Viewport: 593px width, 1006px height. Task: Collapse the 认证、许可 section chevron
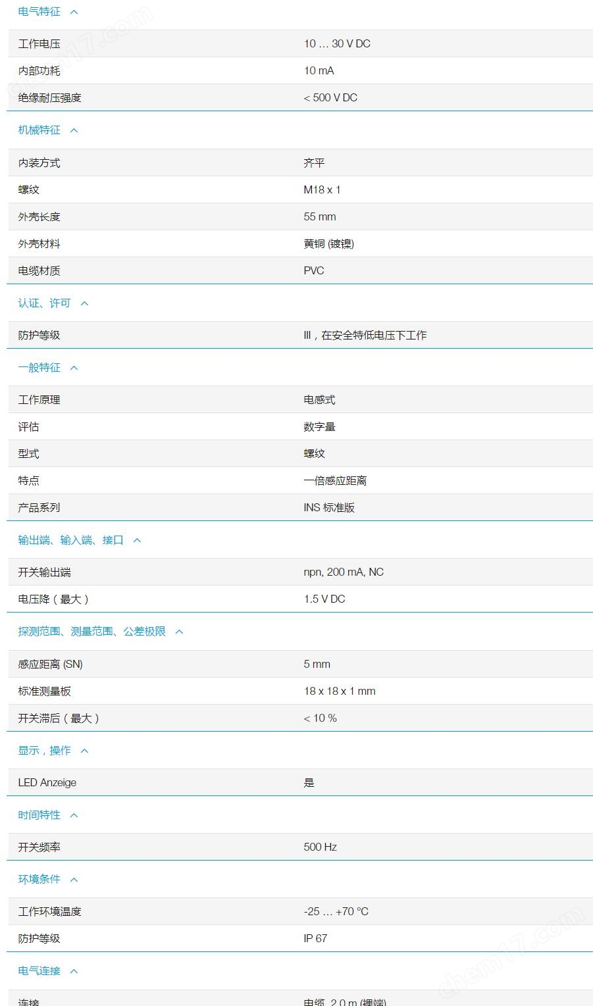(84, 303)
